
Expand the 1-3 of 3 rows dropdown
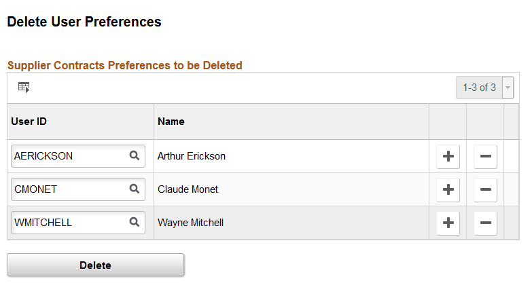508,88
